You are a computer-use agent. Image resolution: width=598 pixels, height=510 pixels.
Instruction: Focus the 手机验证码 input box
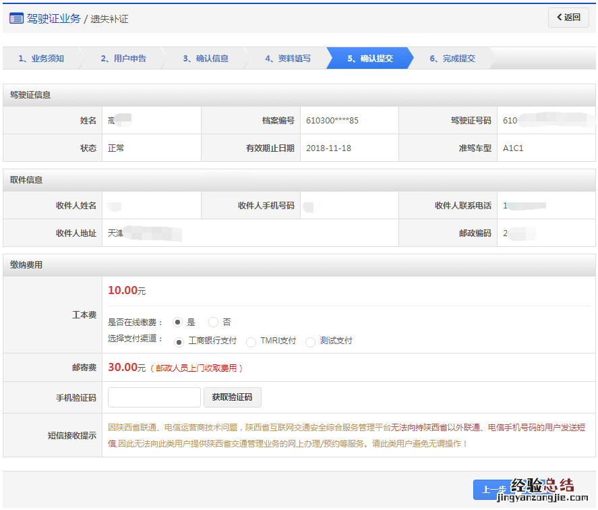(x=154, y=397)
